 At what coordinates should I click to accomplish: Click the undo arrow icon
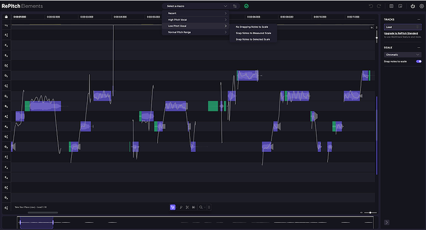(371, 6)
